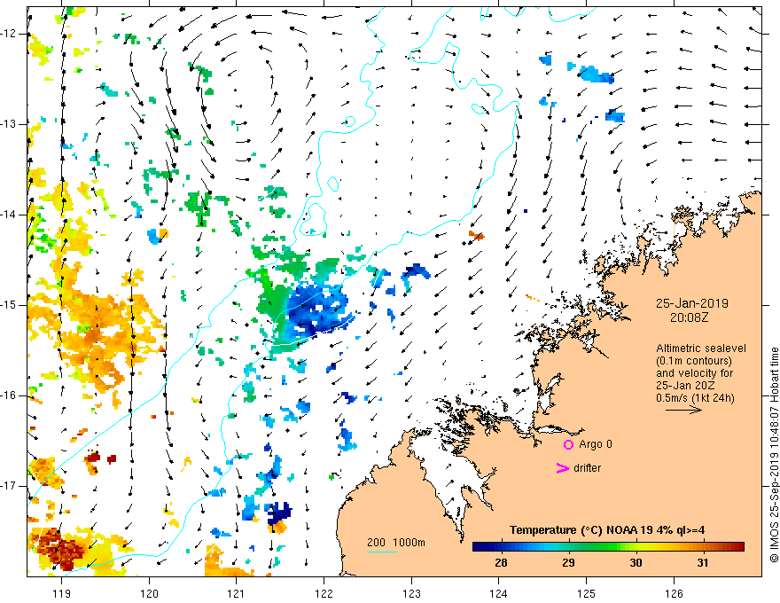Click longitude label 119 on bottom axis
This screenshot has width=780, height=603.
62,593
